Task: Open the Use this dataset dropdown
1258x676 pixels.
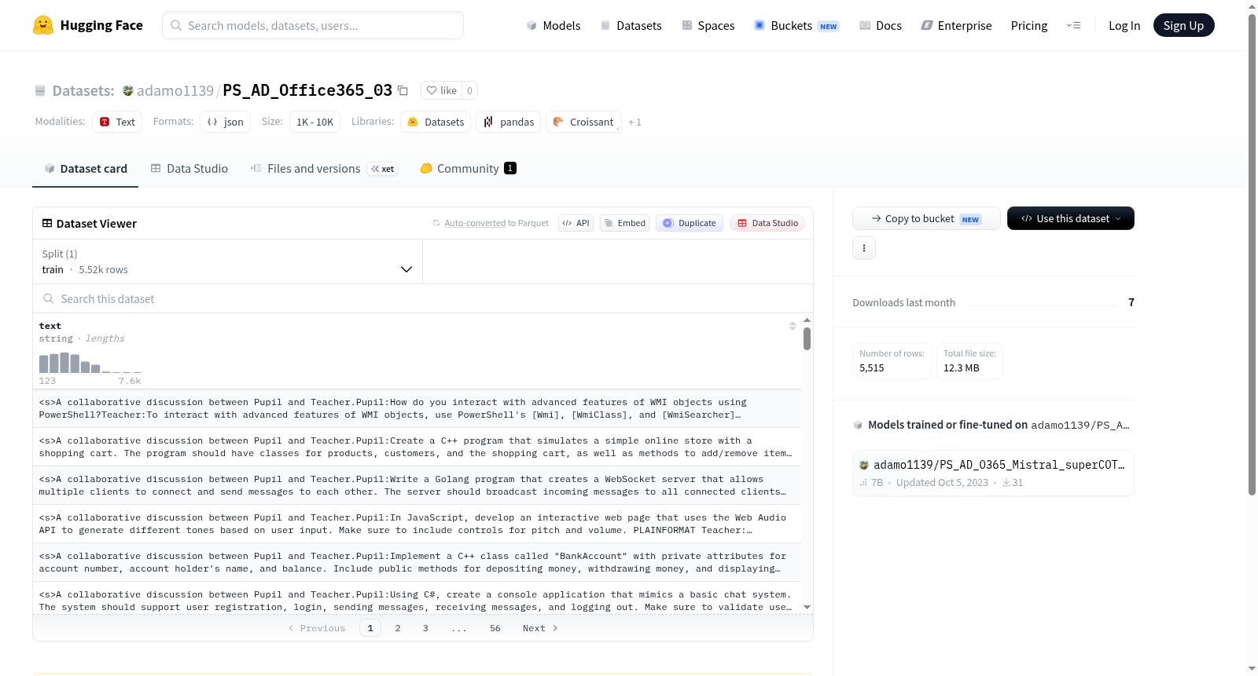Action: pos(1070,218)
